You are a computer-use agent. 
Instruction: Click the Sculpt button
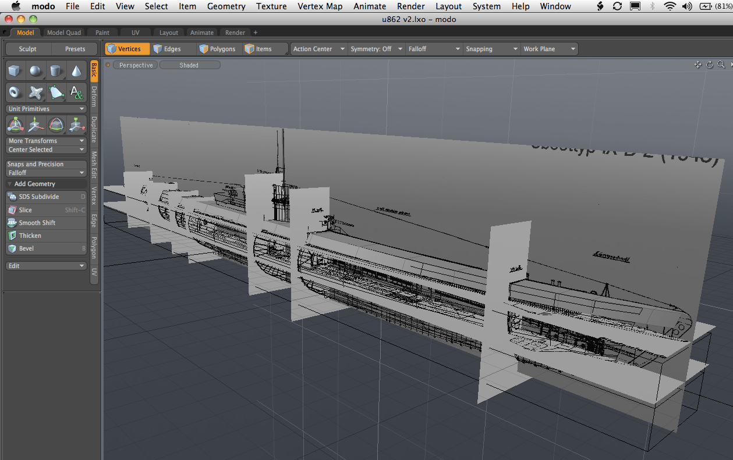(27, 49)
